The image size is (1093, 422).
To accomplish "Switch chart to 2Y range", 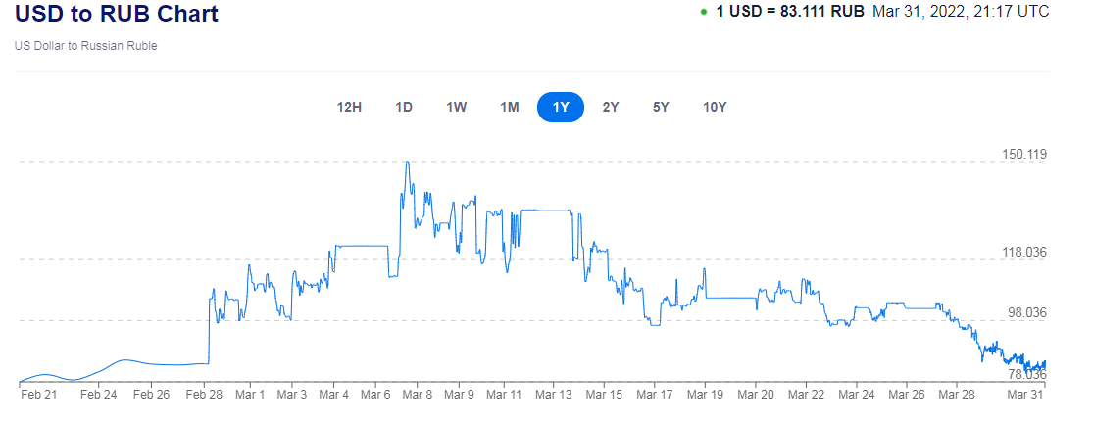I will click(611, 108).
